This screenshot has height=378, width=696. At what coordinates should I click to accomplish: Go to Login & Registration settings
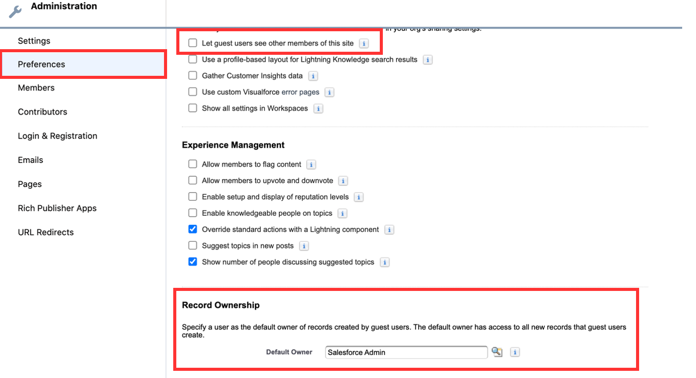pos(57,136)
